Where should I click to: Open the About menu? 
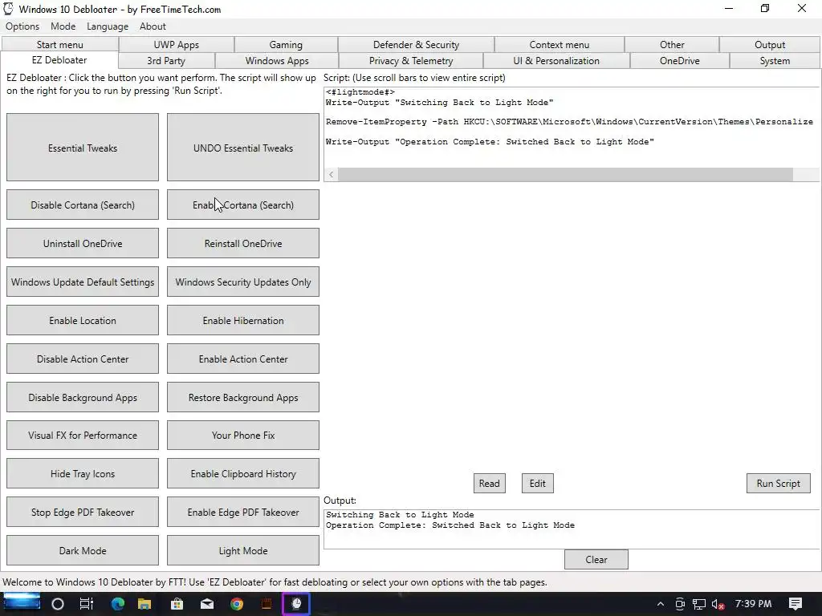[x=153, y=26]
